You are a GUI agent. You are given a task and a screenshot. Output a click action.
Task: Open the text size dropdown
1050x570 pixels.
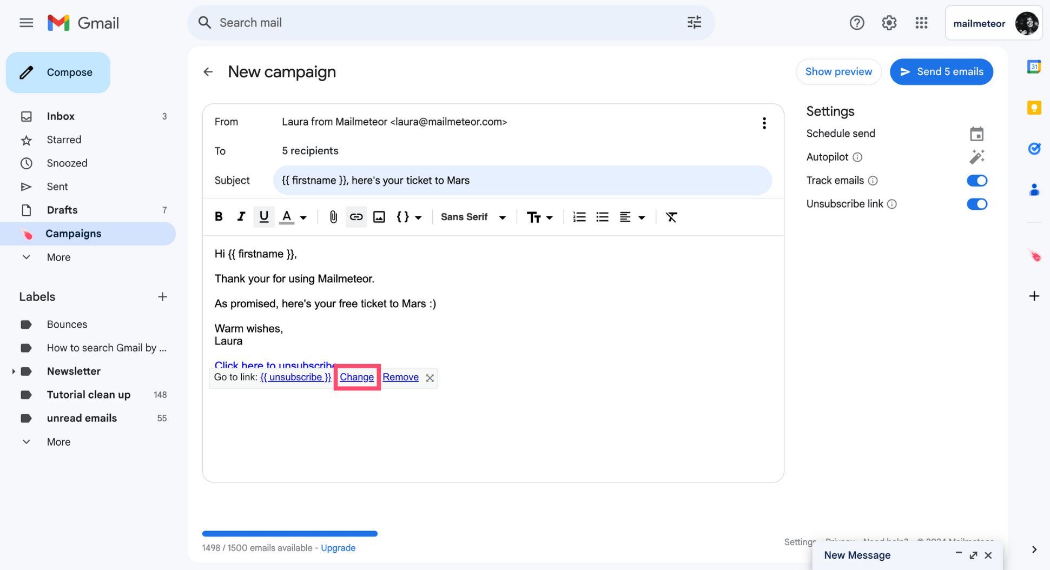539,217
